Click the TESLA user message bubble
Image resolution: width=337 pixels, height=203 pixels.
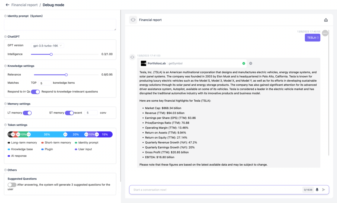[x=312, y=38]
